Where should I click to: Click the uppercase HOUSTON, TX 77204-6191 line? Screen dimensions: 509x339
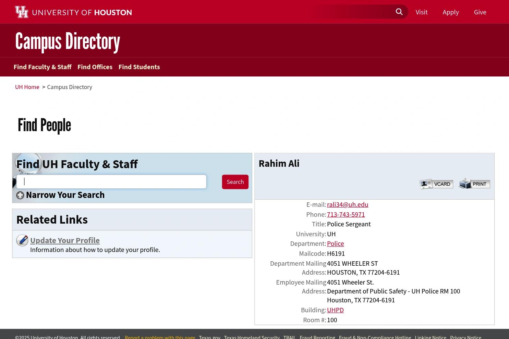[x=363, y=272]
